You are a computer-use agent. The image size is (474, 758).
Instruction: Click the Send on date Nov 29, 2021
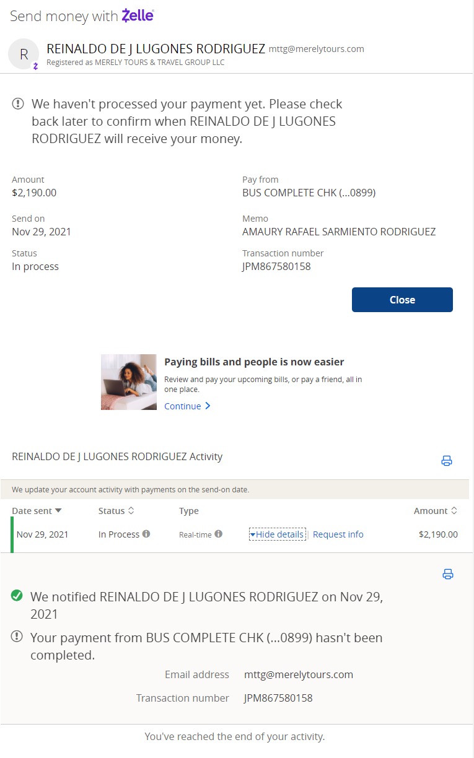tap(42, 232)
